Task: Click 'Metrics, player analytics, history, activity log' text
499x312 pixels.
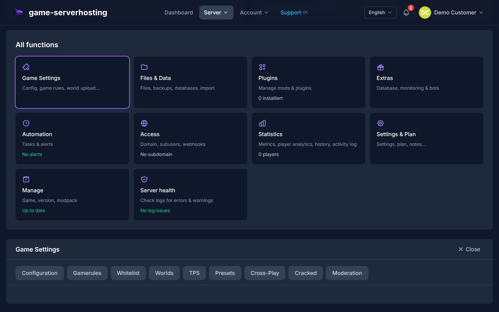Action: [x=308, y=144]
